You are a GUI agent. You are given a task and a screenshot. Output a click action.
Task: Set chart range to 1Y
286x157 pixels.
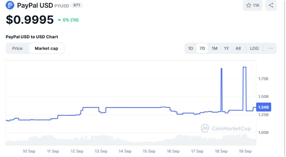pyautogui.click(x=226, y=48)
